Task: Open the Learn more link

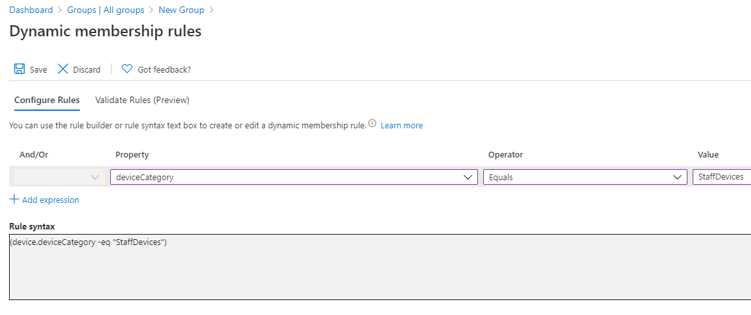Action: (401, 125)
